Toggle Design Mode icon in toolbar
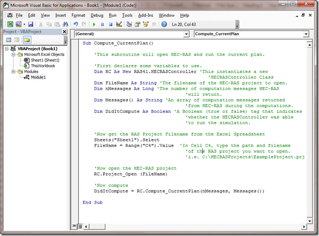 coord(118,24)
